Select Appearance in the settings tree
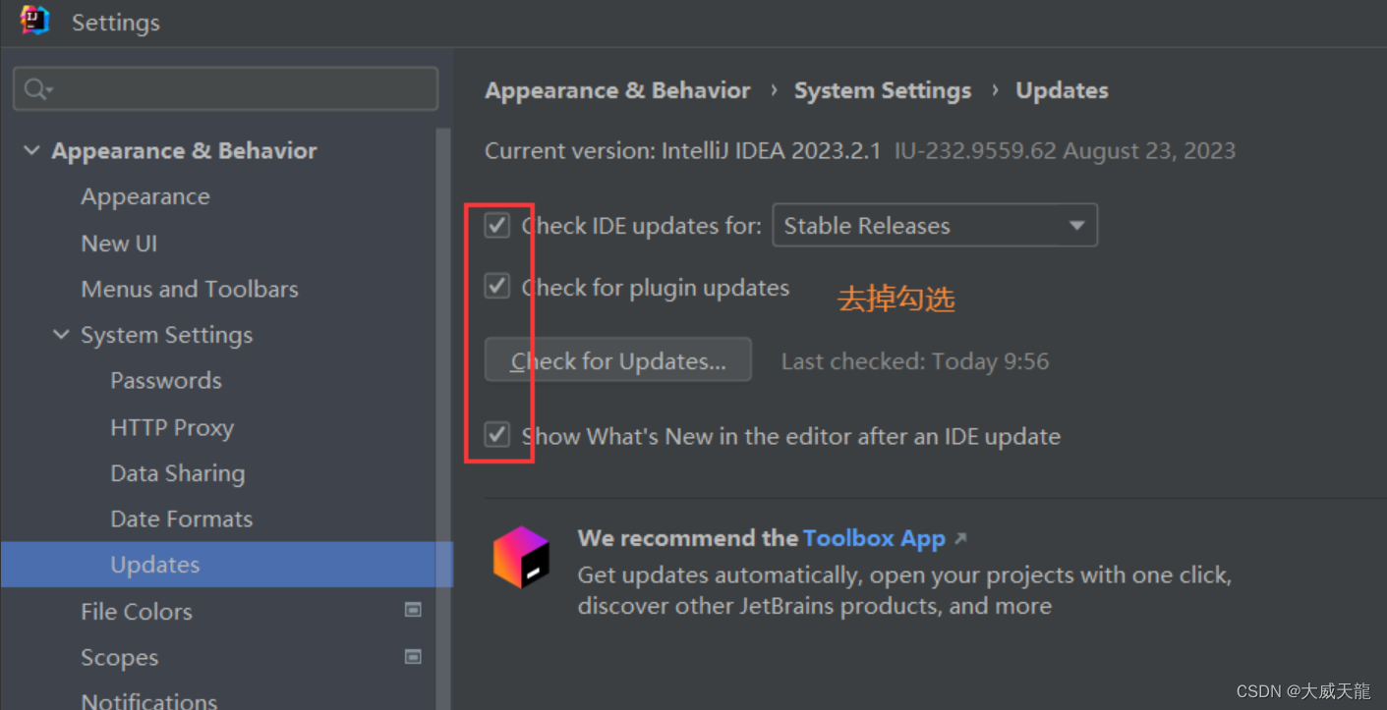Viewport: 1387px width, 710px height. [145, 196]
